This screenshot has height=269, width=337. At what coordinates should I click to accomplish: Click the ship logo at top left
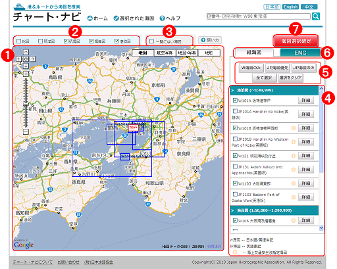[x=20, y=7]
